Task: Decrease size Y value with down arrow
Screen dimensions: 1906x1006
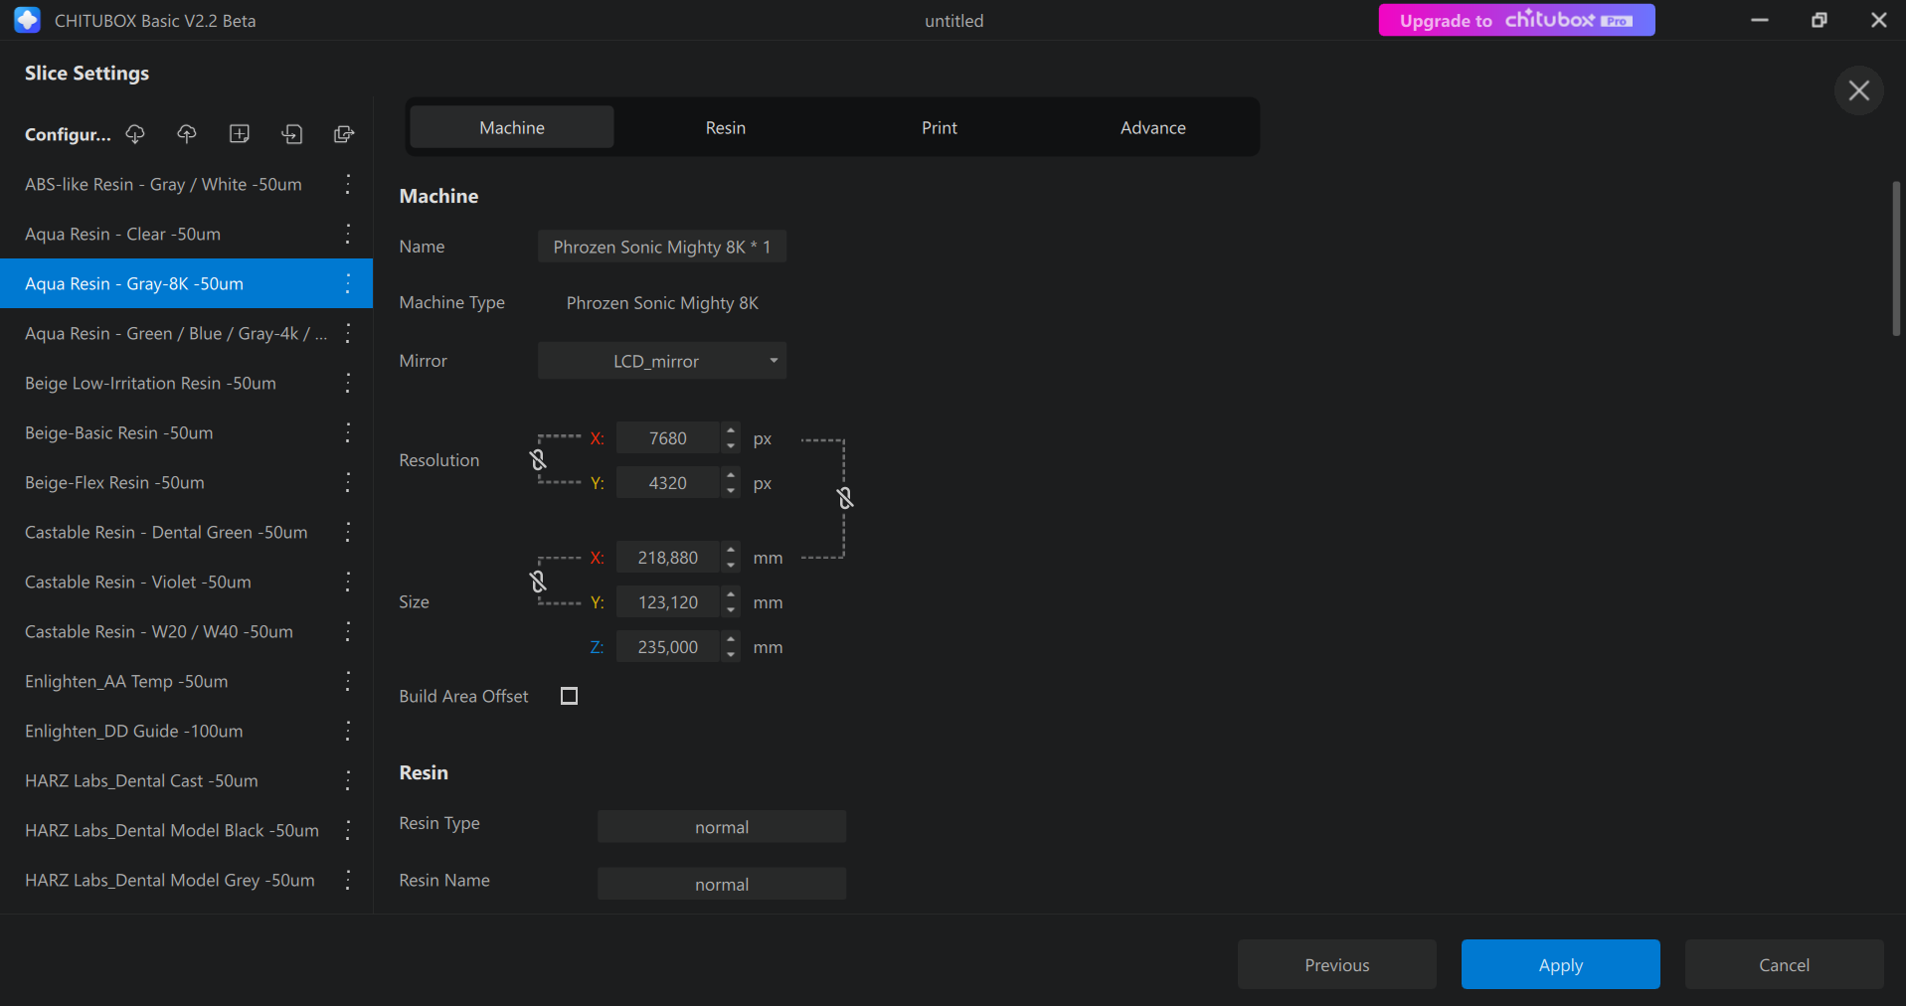Action: click(x=731, y=609)
